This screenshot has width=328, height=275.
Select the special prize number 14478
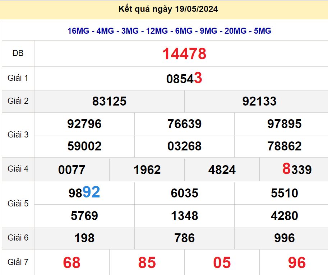(184, 53)
